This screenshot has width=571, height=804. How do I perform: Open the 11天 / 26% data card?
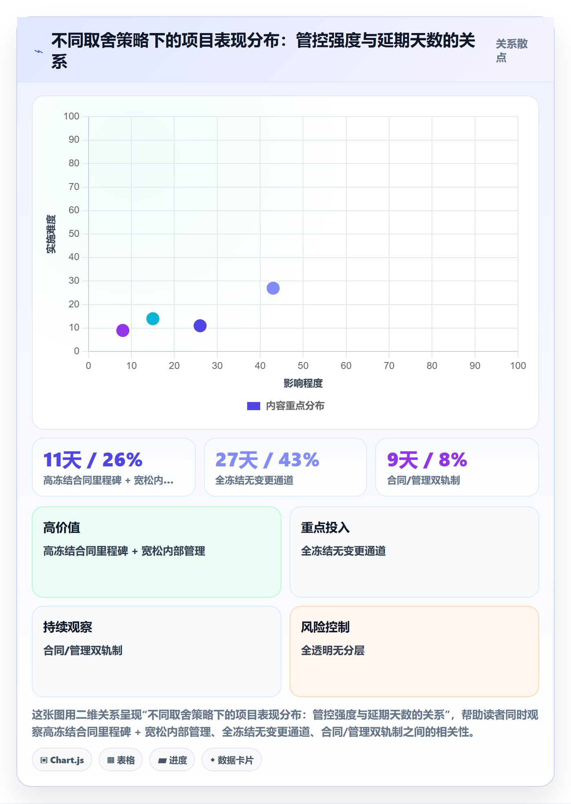[x=114, y=467]
